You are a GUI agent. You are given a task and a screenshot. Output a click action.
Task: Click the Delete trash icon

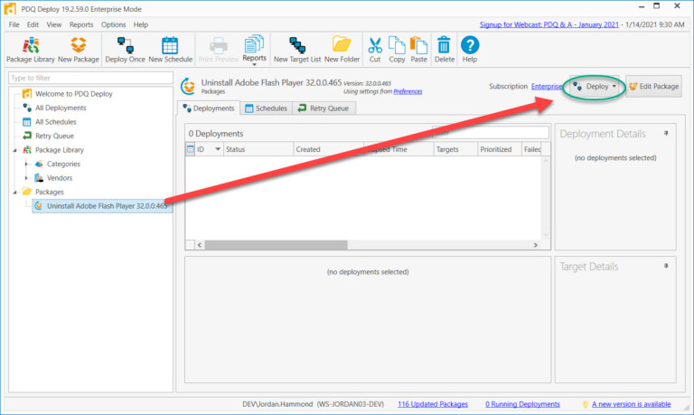point(444,50)
